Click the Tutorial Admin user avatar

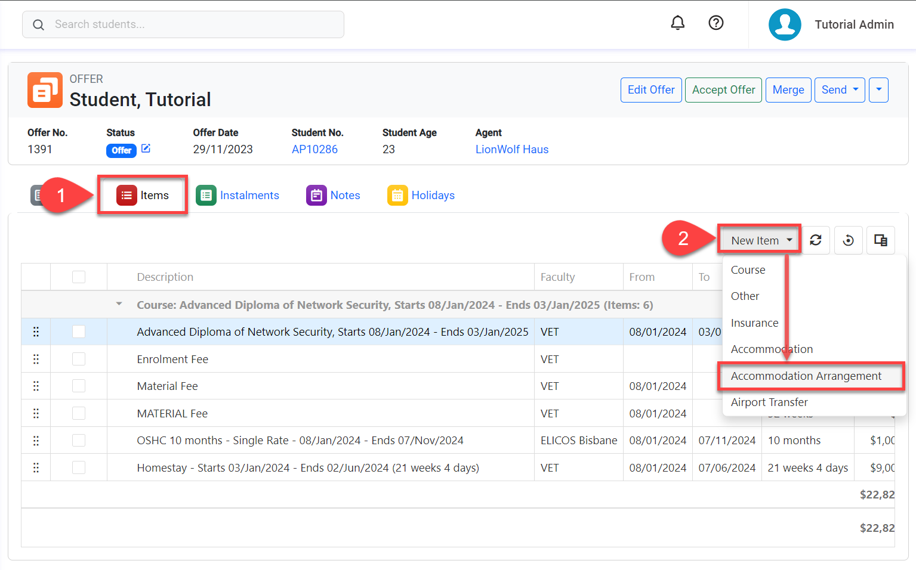pos(785,24)
